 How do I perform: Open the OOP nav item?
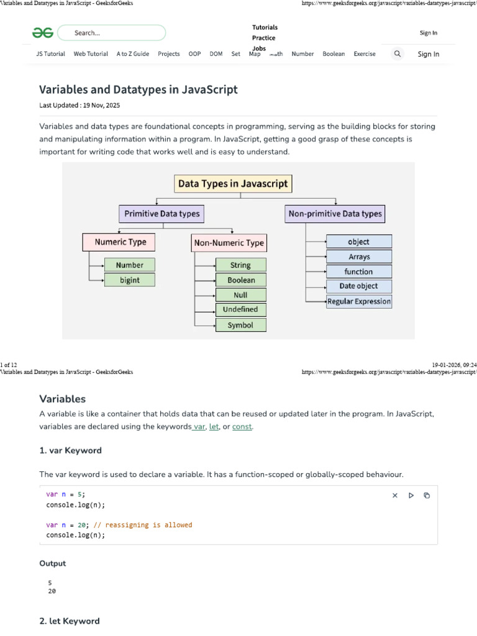click(194, 53)
